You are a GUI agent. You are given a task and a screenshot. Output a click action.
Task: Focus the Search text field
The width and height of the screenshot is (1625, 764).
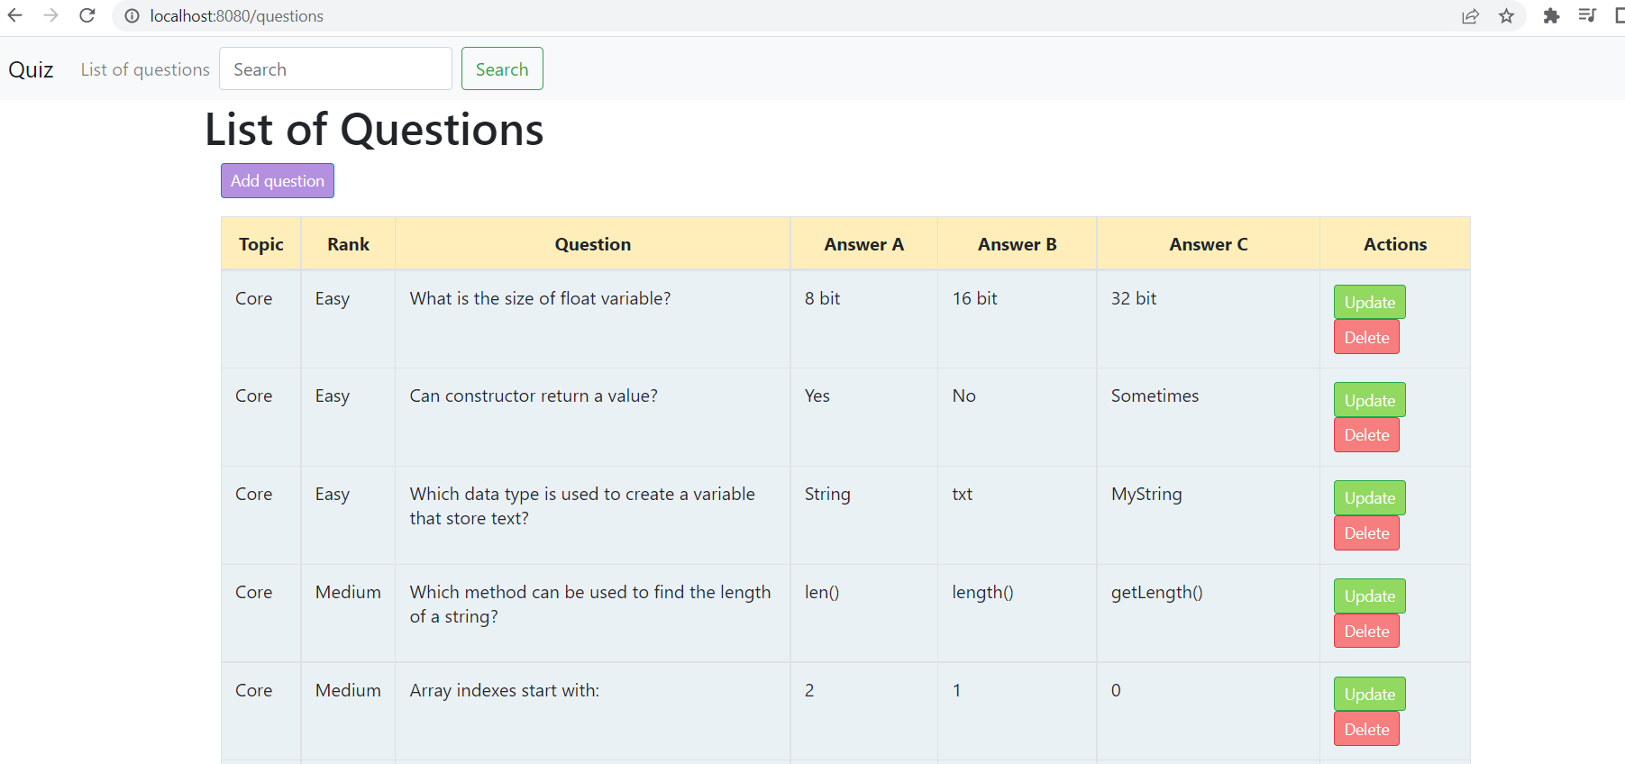[x=335, y=69]
